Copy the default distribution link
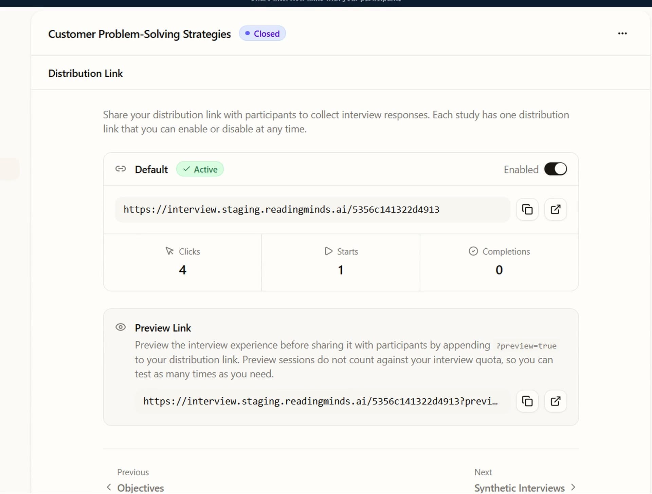This screenshot has height=494, width=652. (x=527, y=209)
